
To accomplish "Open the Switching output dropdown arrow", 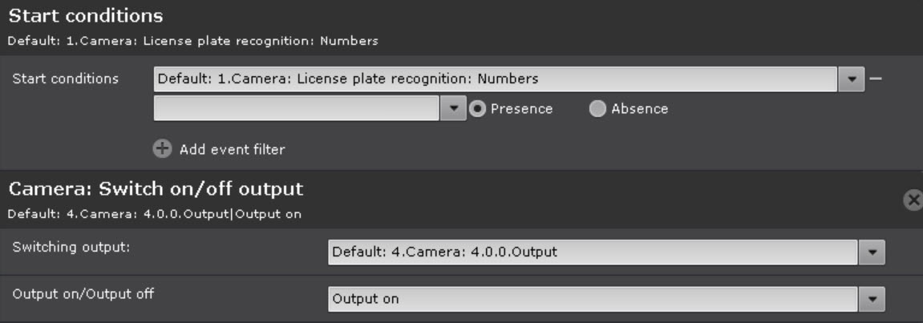I will point(872,252).
